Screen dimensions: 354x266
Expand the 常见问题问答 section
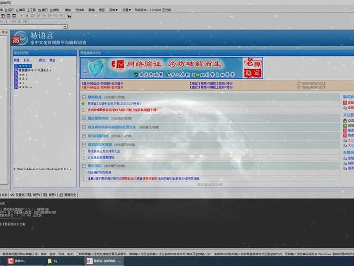coord(84,136)
